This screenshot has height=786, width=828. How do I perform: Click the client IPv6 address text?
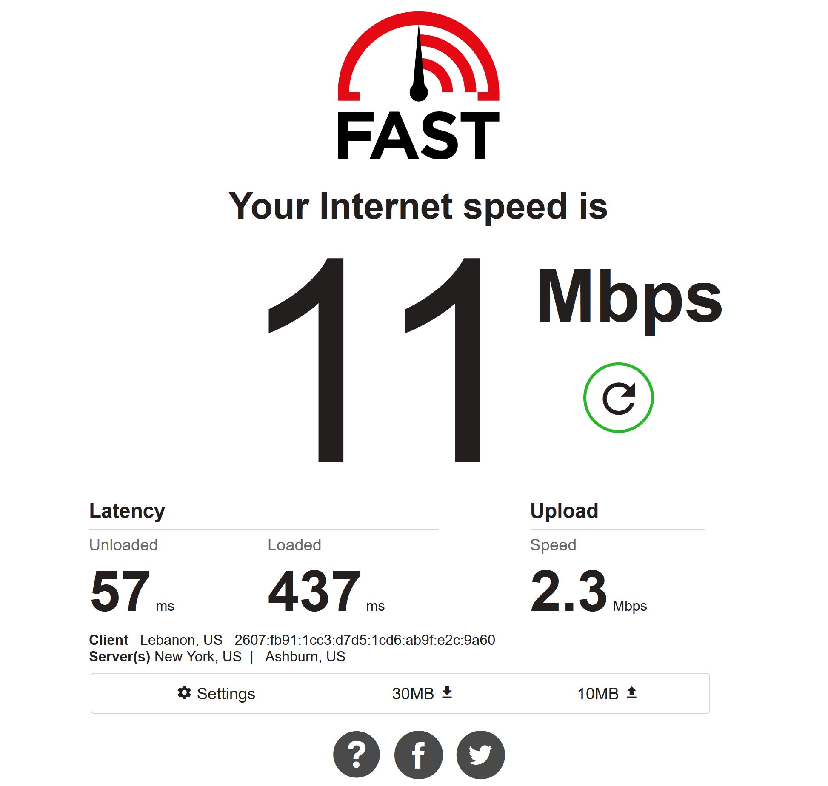point(365,640)
